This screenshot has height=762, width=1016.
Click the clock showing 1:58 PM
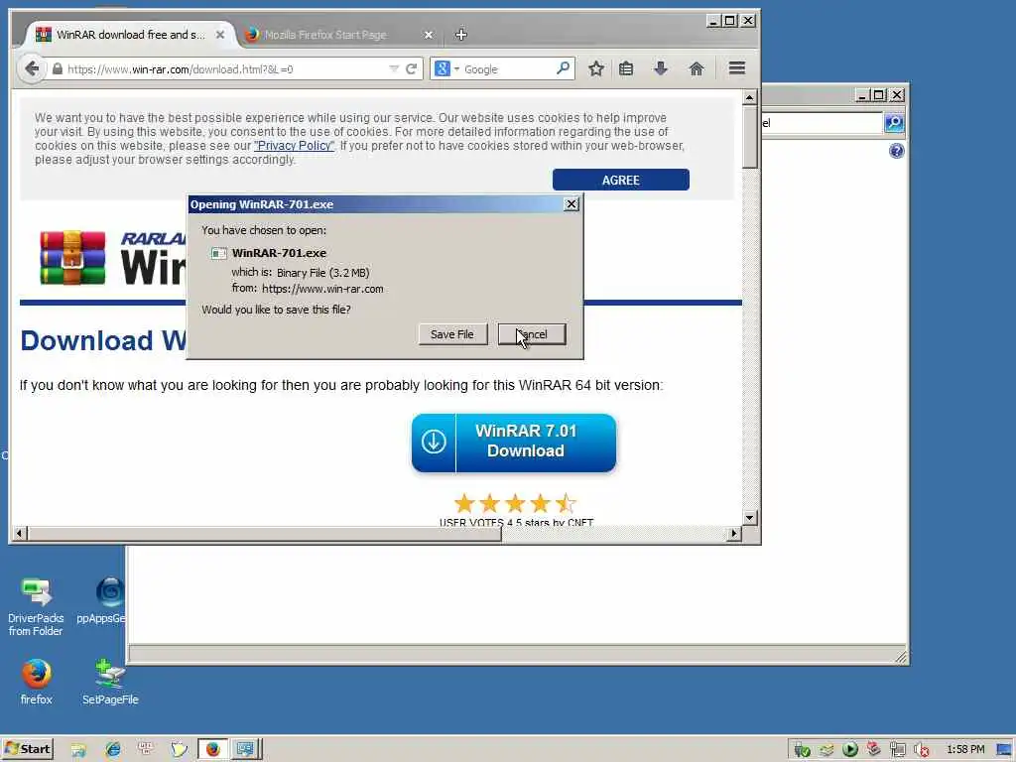(964, 750)
